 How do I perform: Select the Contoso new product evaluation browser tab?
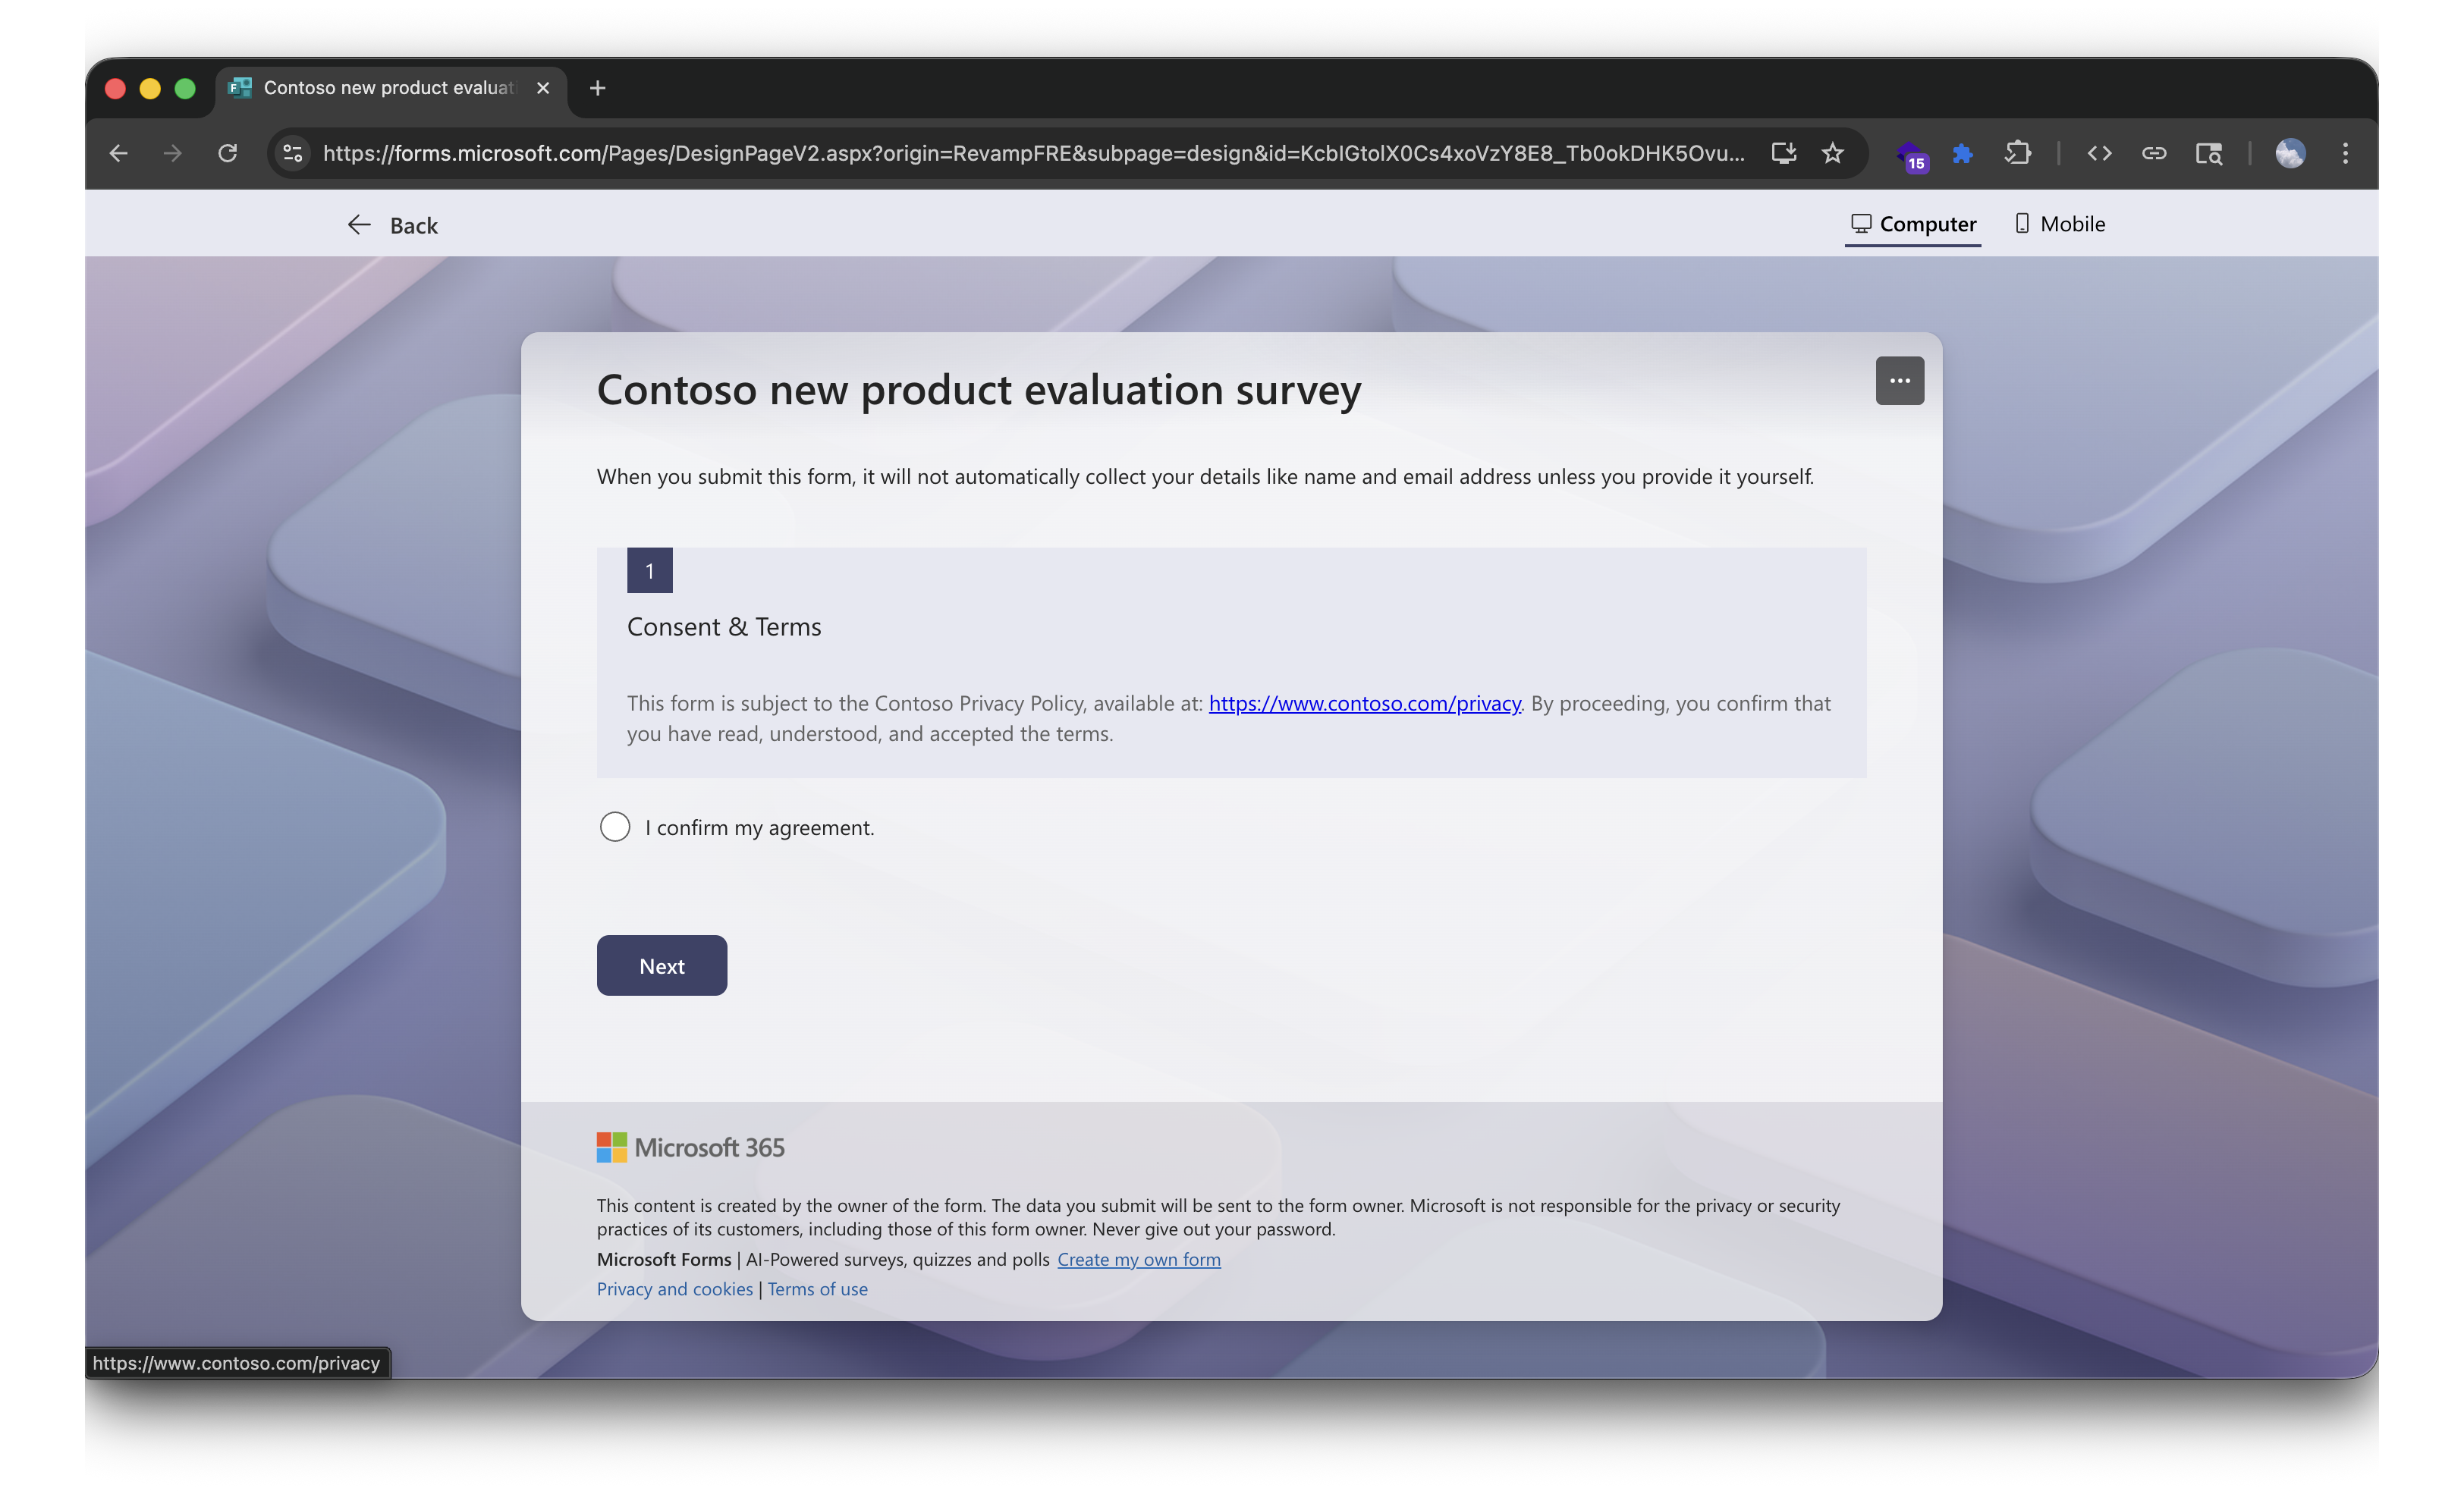point(380,87)
